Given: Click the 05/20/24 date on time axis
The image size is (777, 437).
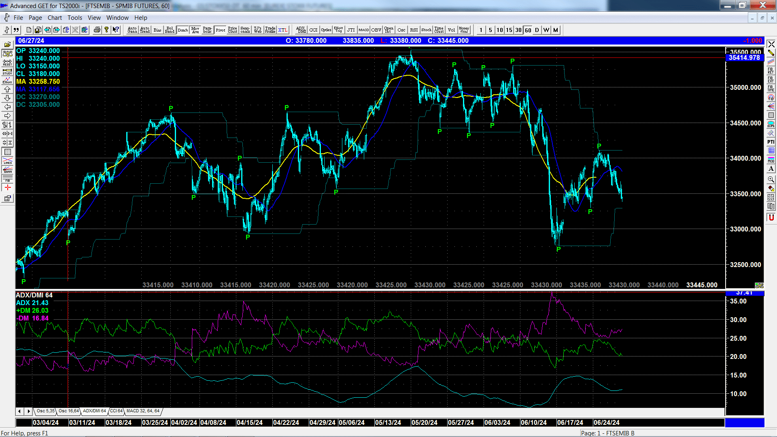Looking at the screenshot, I should (x=424, y=422).
